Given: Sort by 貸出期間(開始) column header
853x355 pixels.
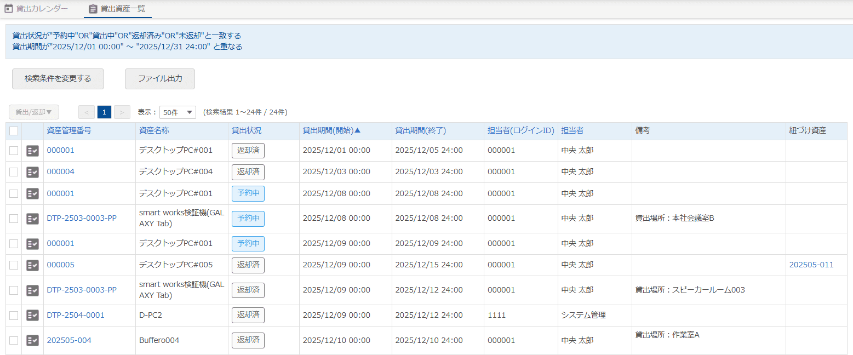Looking at the screenshot, I should coord(332,131).
